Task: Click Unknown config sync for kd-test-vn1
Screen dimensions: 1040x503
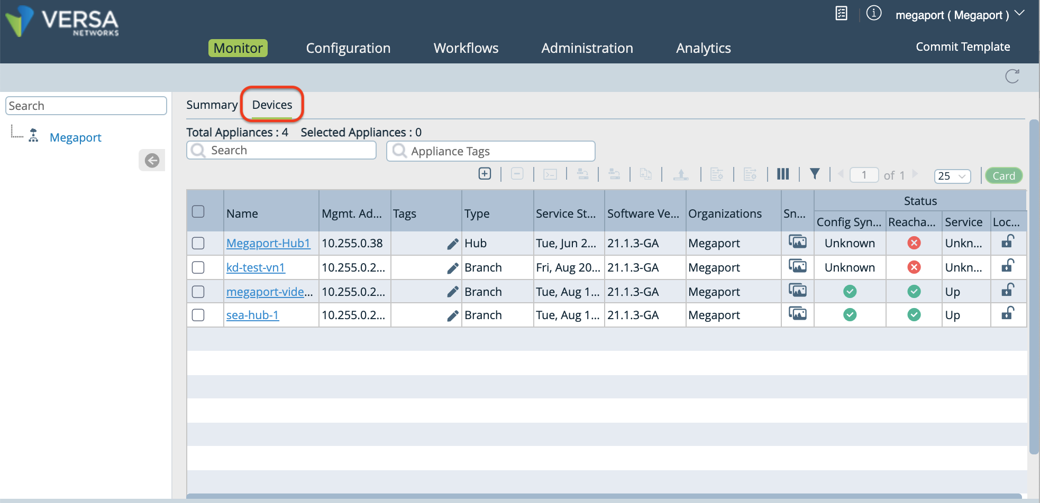Action: (x=850, y=267)
